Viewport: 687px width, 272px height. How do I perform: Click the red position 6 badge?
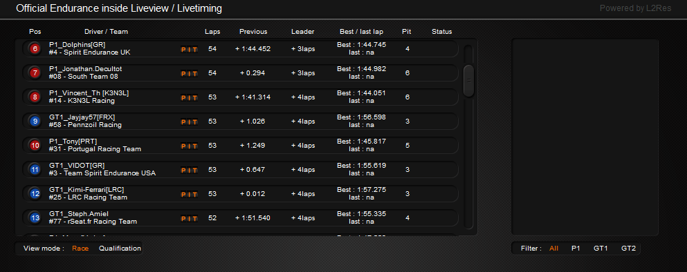click(x=35, y=48)
